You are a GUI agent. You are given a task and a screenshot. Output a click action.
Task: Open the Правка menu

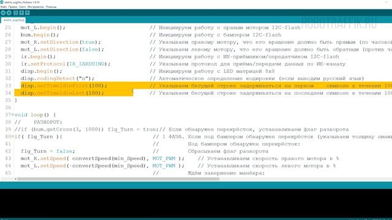(x=13, y=7)
